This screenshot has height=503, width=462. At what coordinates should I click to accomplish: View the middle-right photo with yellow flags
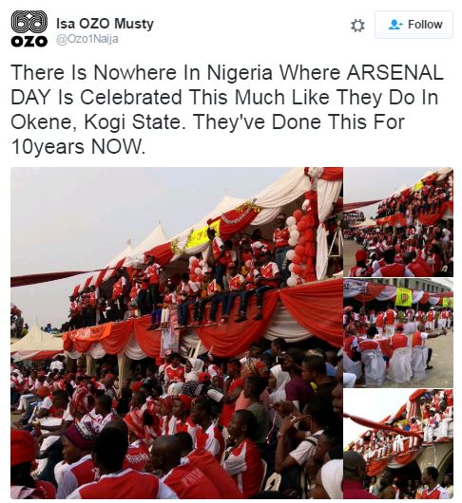click(398, 333)
